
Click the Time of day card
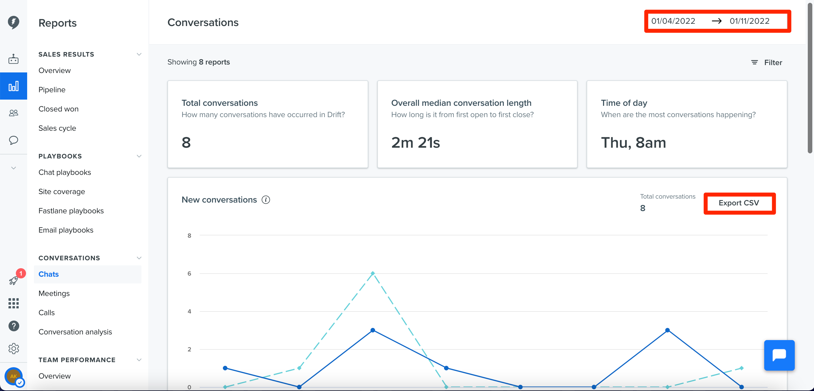click(x=687, y=124)
